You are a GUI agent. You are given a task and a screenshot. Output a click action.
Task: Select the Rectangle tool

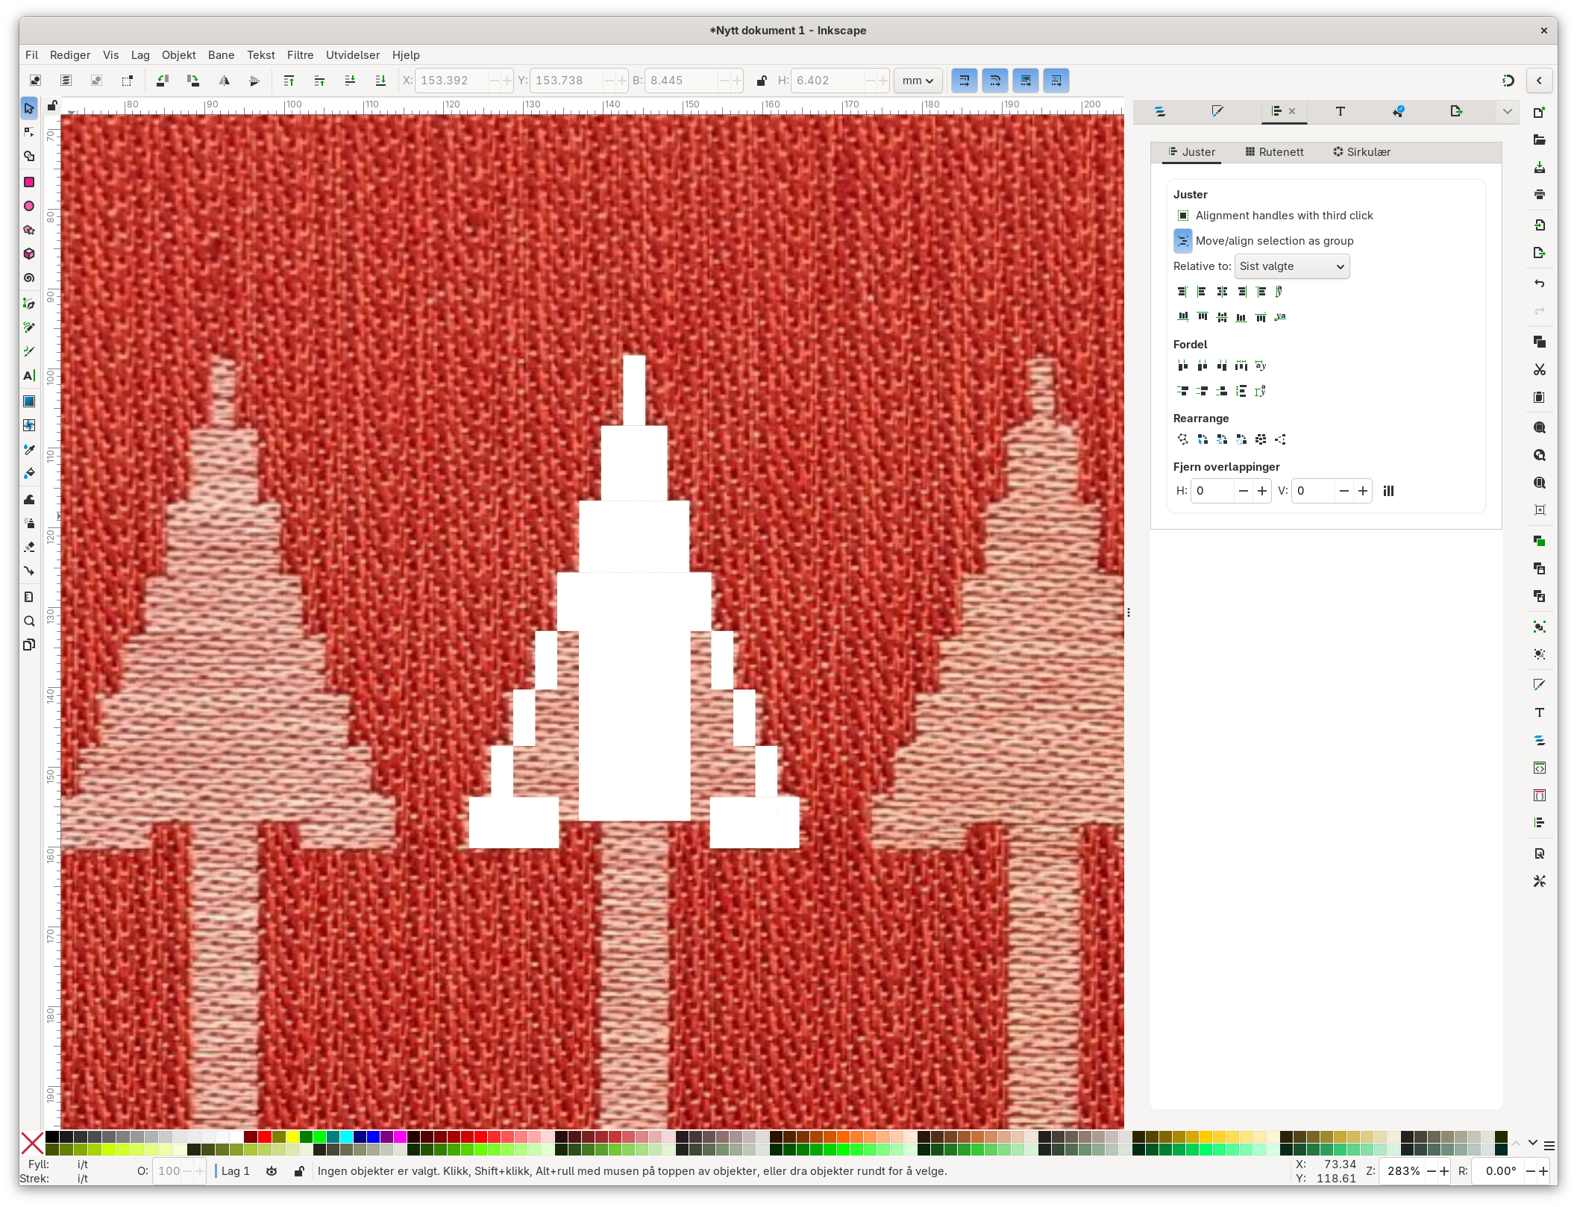29,182
